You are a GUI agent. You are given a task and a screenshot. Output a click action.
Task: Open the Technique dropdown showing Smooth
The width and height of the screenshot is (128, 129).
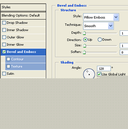[98, 26]
